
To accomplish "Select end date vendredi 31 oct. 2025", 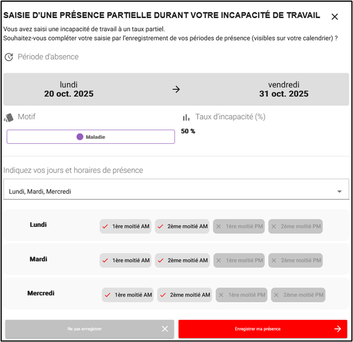I will click(283, 89).
